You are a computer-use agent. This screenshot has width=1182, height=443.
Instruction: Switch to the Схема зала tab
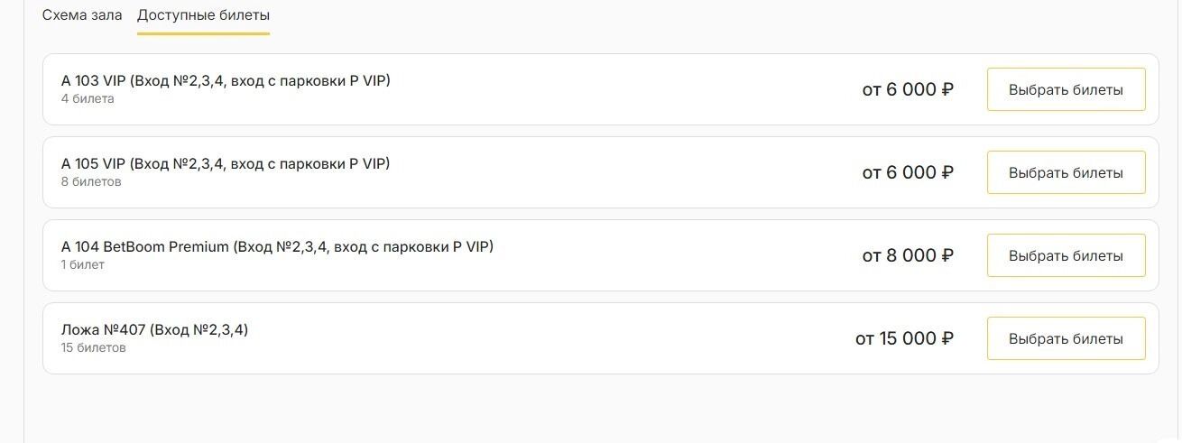click(82, 15)
